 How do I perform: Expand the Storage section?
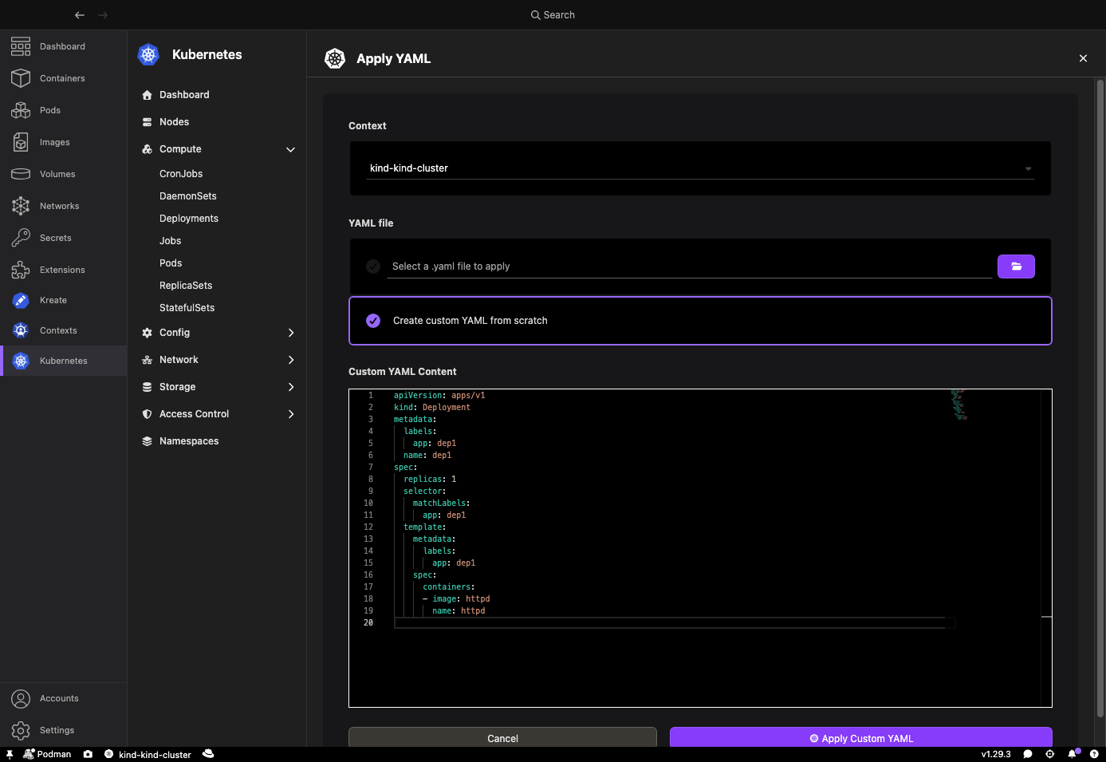click(x=217, y=387)
